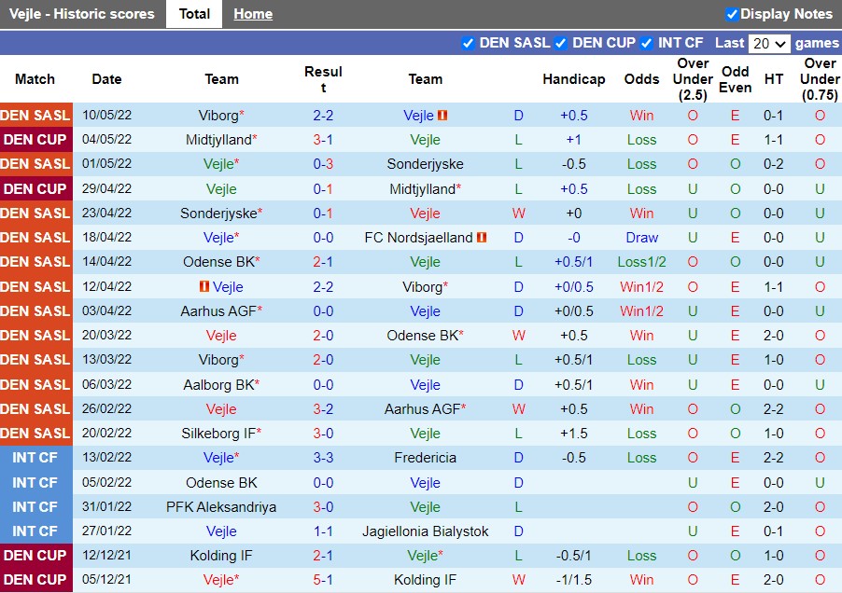This screenshot has width=842, height=593.
Task: Click Jagiellonia Bialystok team name
Action: pyautogui.click(x=426, y=531)
